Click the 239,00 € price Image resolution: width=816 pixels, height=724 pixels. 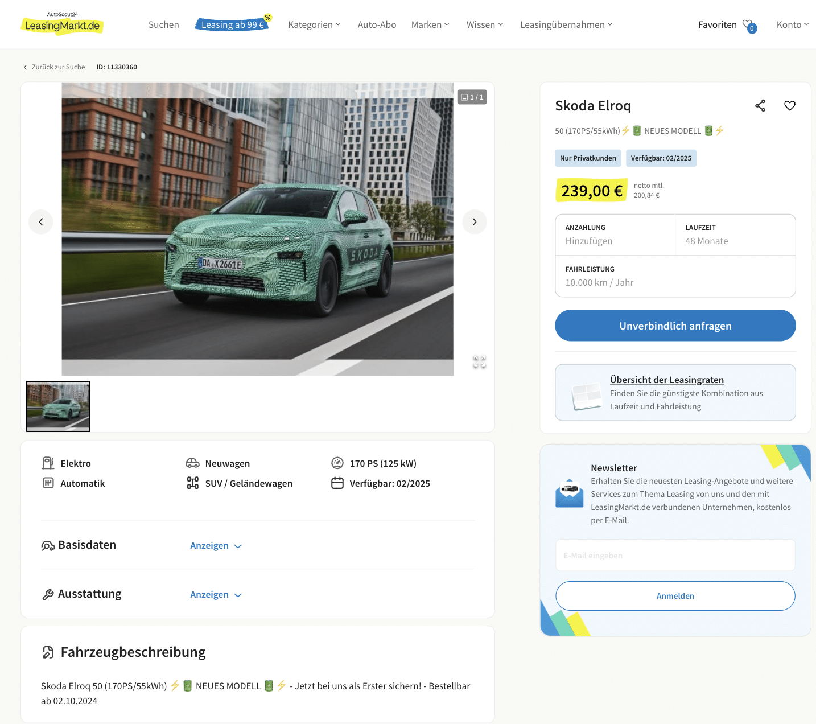(x=592, y=191)
